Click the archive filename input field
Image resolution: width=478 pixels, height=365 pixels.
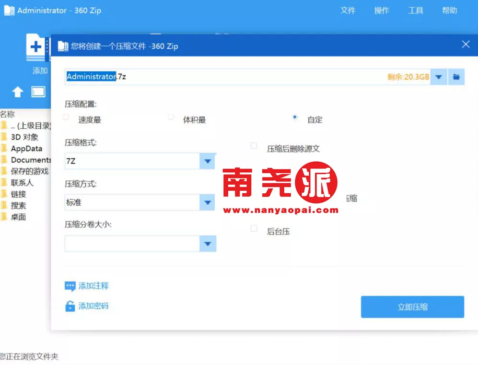pos(247,77)
